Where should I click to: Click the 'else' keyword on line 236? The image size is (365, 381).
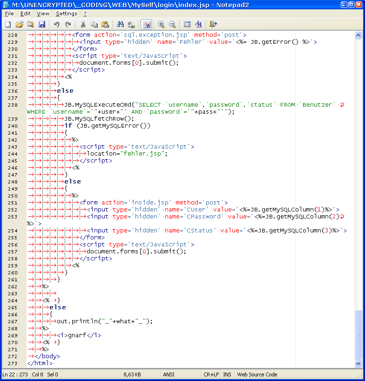coord(65,91)
